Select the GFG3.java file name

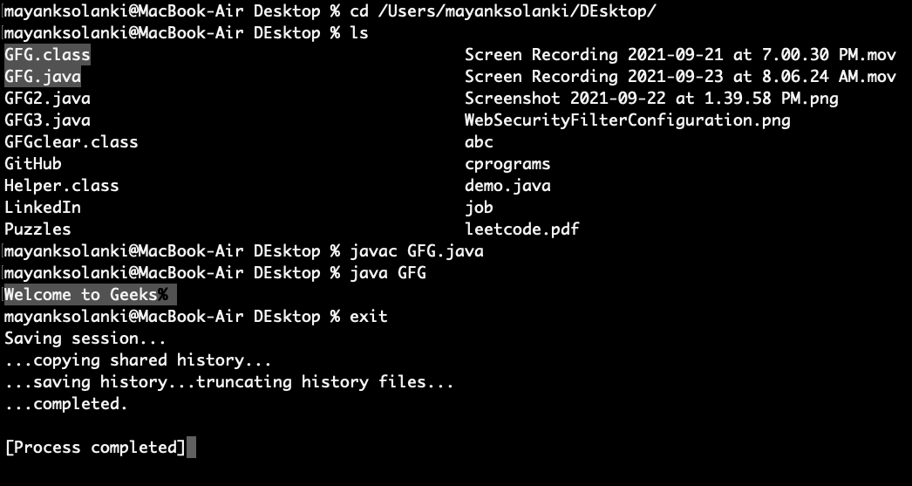point(47,120)
